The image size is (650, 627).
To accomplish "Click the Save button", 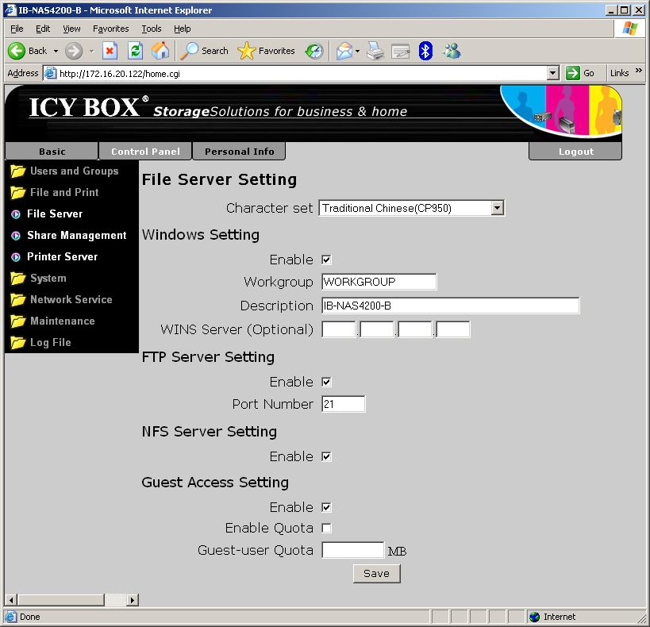I will tap(376, 574).
